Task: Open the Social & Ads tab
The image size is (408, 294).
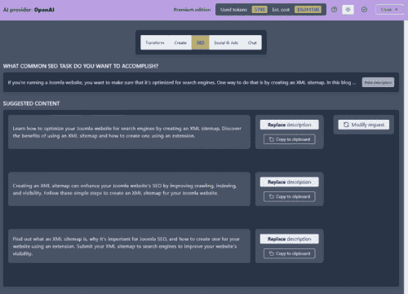Action: [x=226, y=42]
